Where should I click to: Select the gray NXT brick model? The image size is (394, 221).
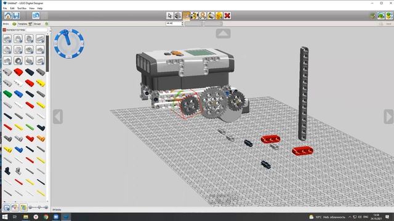tap(185, 70)
